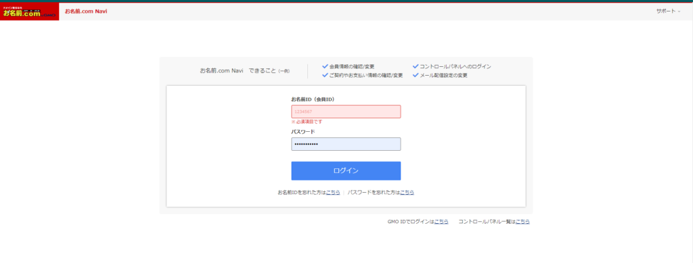693x263 pixels.
Task: Open the コントロールパネル一覧 こちら link
Action: click(522, 222)
